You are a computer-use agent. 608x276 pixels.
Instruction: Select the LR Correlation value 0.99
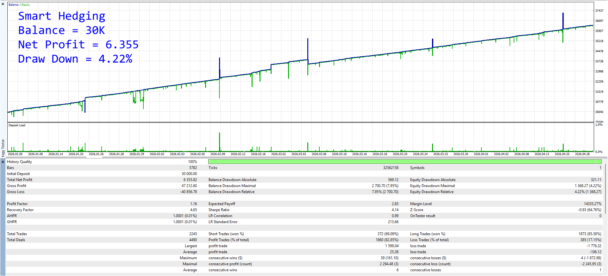[395, 216]
